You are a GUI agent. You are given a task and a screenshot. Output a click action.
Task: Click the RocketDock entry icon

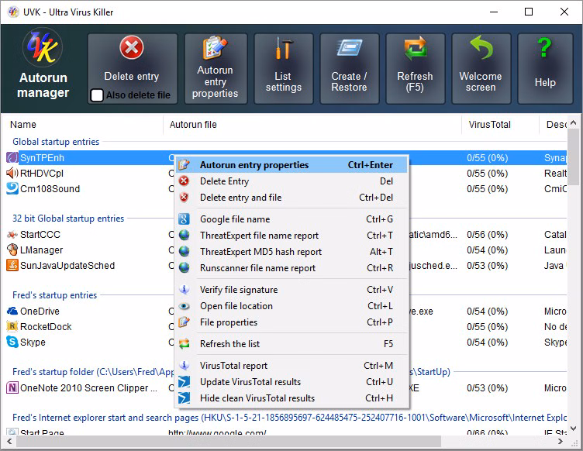12,326
